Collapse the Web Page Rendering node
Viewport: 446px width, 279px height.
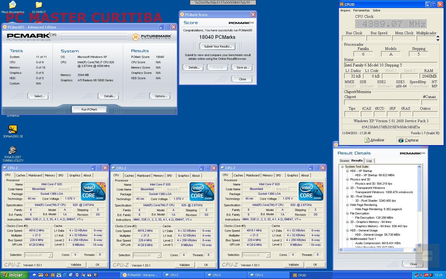pyautogui.click(x=347, y=205)
